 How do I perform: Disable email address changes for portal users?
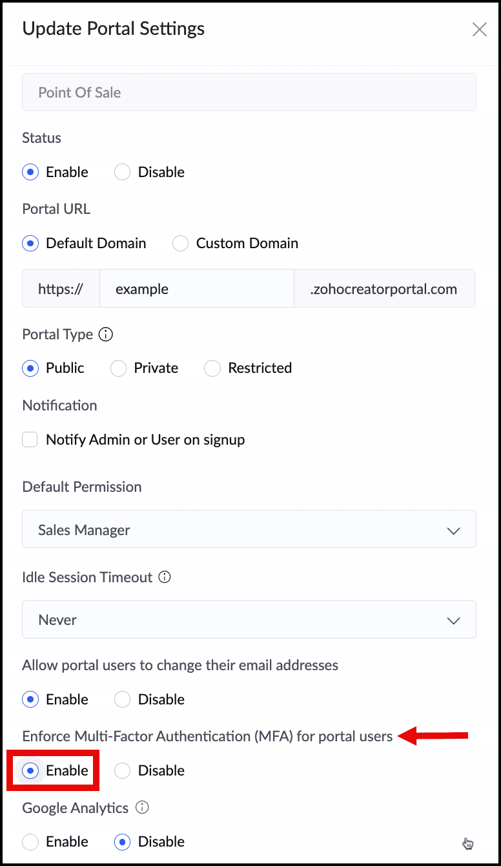pos(123,699)
